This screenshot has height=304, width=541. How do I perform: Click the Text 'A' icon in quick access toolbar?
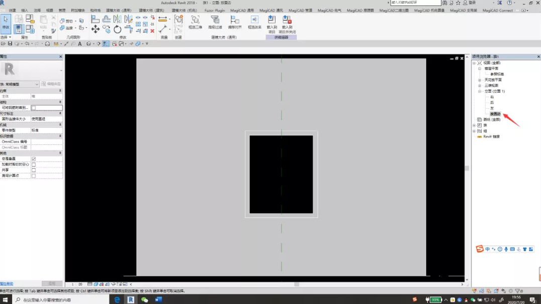pos(80,44)
